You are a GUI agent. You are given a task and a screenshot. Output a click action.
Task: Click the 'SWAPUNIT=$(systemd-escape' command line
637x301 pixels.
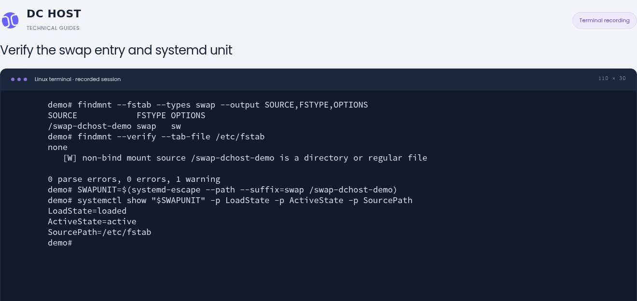click(222, 190)
